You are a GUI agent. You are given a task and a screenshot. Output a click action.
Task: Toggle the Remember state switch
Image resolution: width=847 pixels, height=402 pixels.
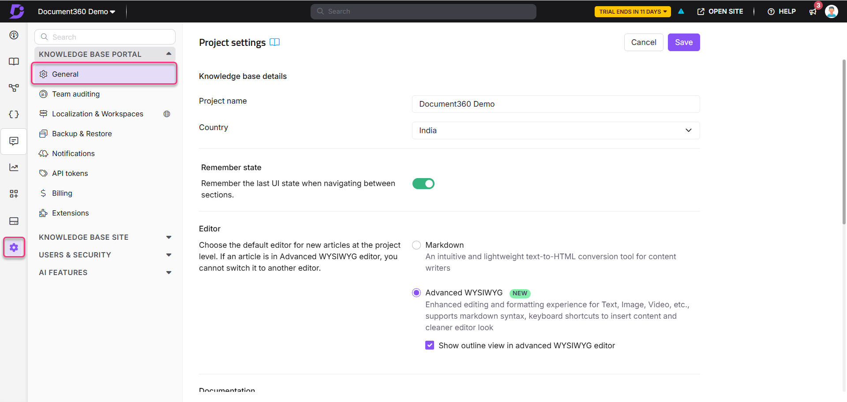coord(423,184)
